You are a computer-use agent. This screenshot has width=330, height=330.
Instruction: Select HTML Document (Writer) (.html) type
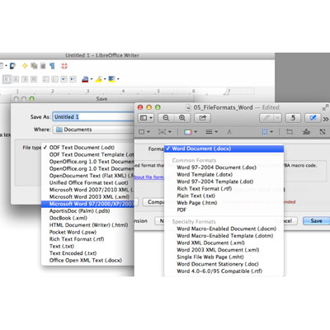tap(88, 225)
